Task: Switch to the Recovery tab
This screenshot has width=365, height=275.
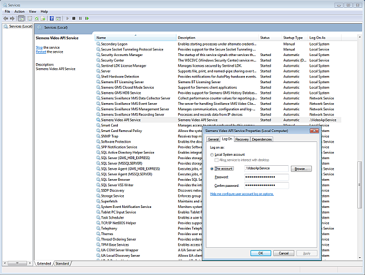Action: click(x=242, y=139)
